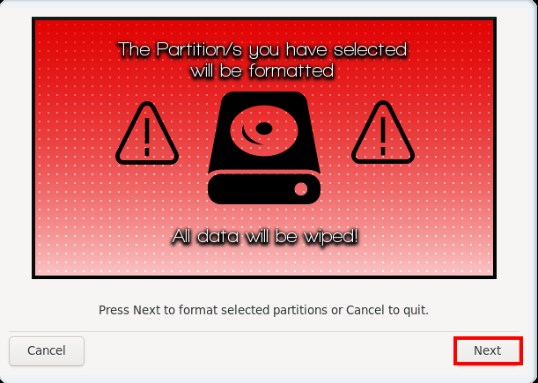Click the word "partitions" in the instruction label
The width and height of the screenshot is (538, 383).
point(300,311)
